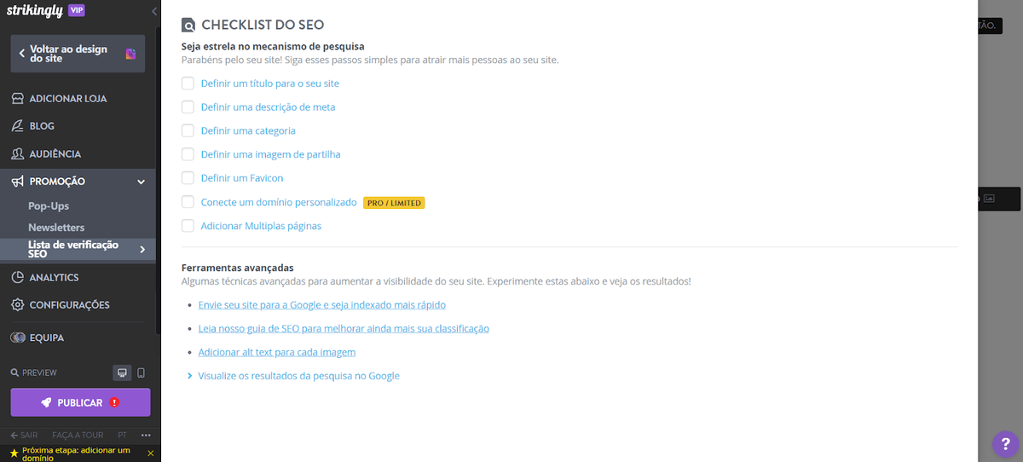Click 'Definir uma categoria' text
Image resolution: width=1023 pixels, height=462 pixels.
(x=248, y=131)
